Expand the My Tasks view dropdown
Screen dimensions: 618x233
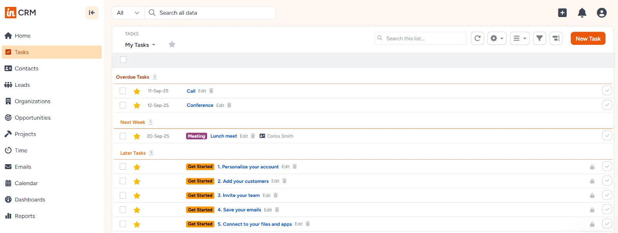pyautogui.click(x=140, y=45)
